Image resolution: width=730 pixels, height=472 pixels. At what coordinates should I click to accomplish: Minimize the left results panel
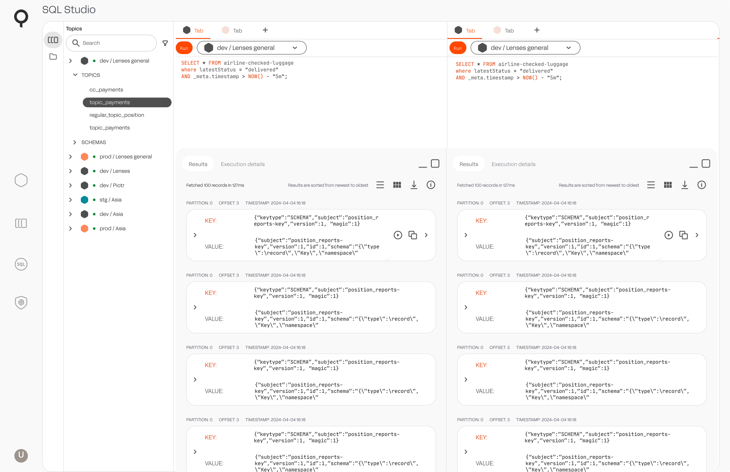pos(423,166)
